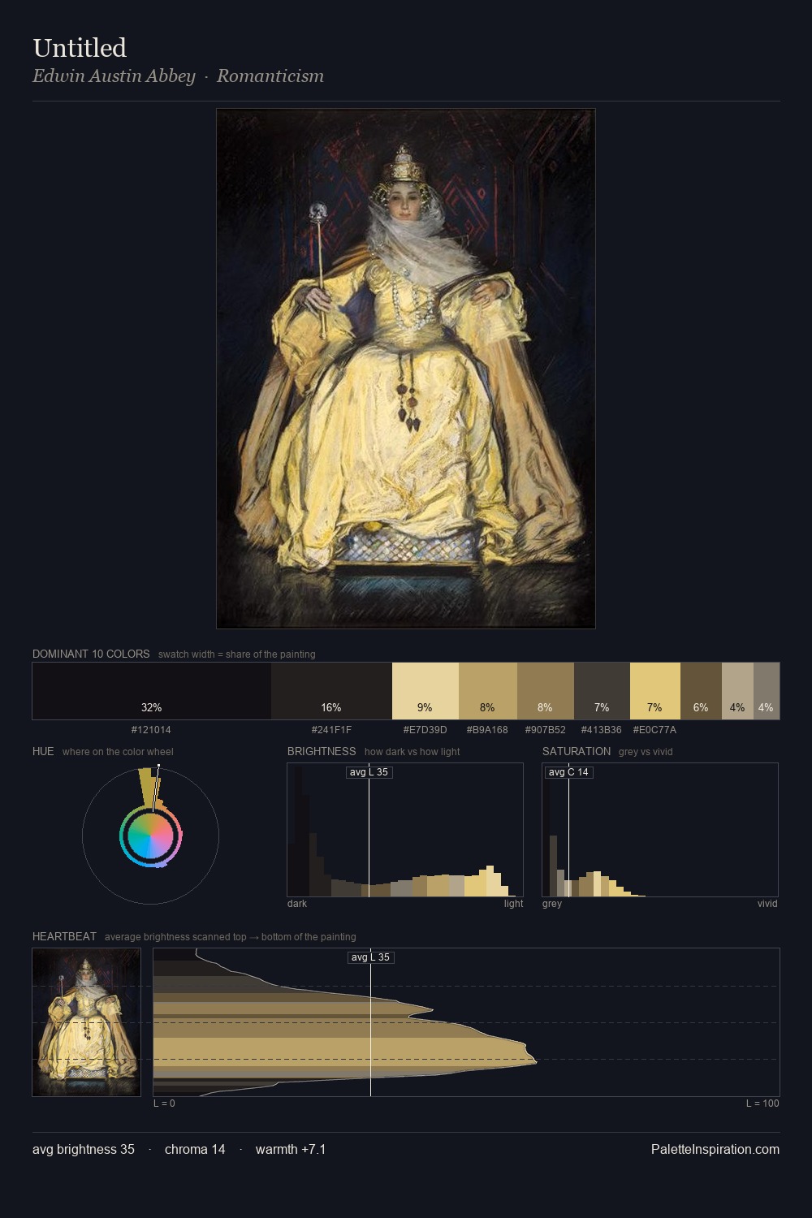Choose the 7% swatch above #E0C77A
The image size is (812, 1218).
[x=655, y=691]
